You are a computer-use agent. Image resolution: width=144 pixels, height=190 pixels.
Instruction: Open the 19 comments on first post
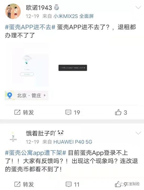[73, 112]
